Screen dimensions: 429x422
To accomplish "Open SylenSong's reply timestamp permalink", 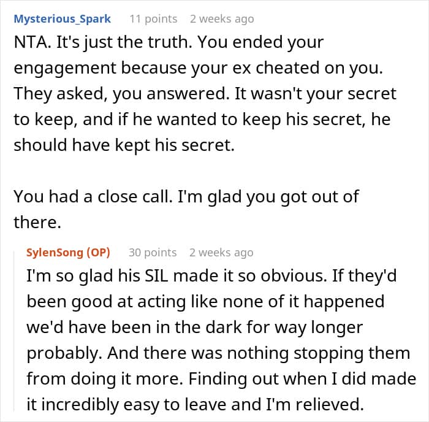I will (x=221, y=252).
